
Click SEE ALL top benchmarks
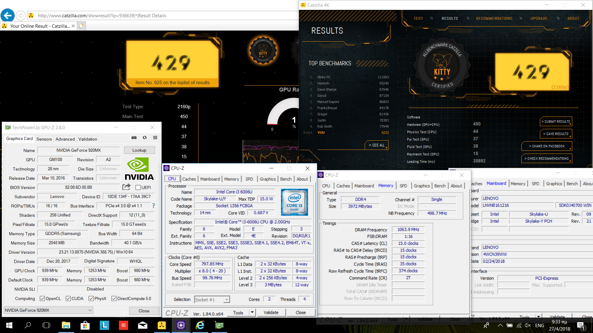click(376, 145)
